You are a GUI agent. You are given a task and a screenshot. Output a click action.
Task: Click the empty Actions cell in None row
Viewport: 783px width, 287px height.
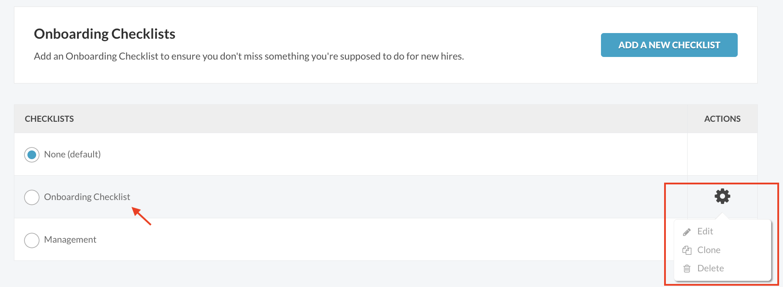(x=722, y=154)
